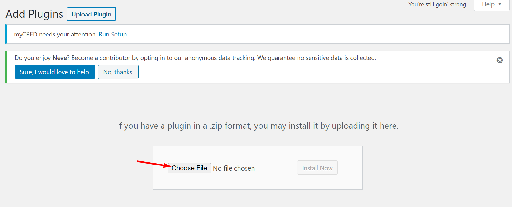Screen dimensions: 512x207
Task: Click the "myCRED needs your attention" message
Action: point(55,34)
